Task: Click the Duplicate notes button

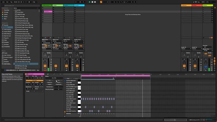Action: [x=59, y=84]
